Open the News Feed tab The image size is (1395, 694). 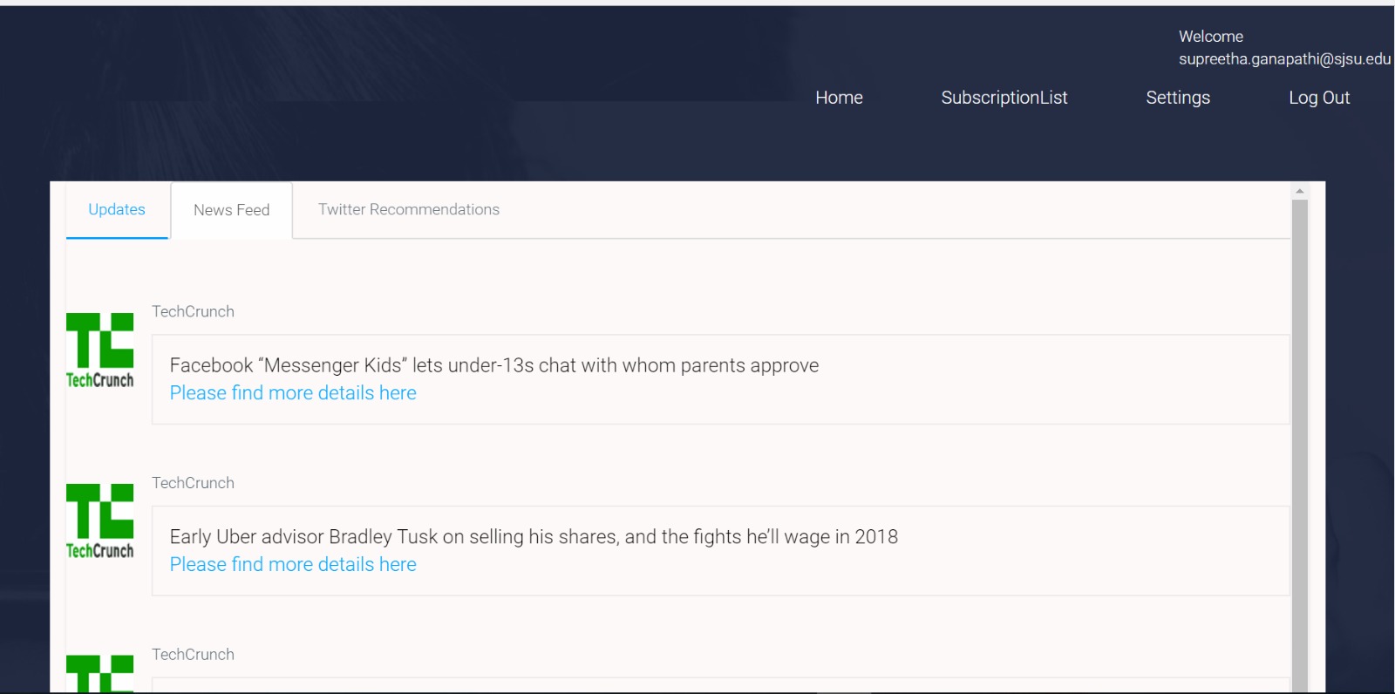(232, 210)
